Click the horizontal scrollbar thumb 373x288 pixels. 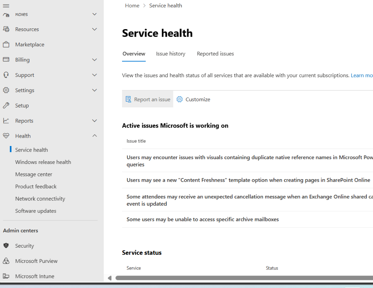(244, 278)
